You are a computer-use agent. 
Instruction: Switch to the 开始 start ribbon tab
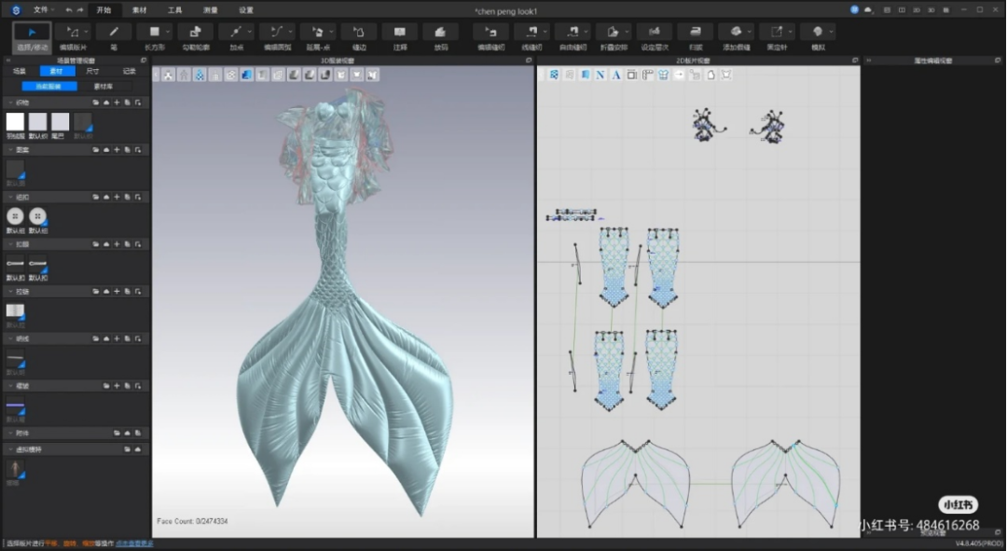[x=103, y=9]
